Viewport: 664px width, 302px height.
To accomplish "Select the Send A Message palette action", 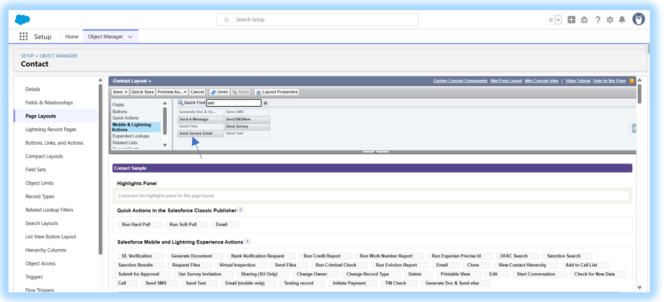I will (x=200, y=119).
